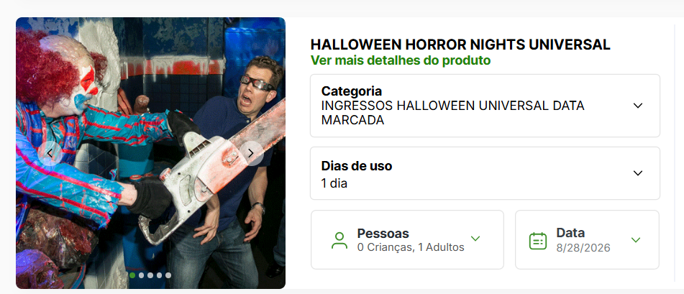Screen dimensions: 684x294
Task: Select the third carousel indicator dot
Action: click(150, 275)
